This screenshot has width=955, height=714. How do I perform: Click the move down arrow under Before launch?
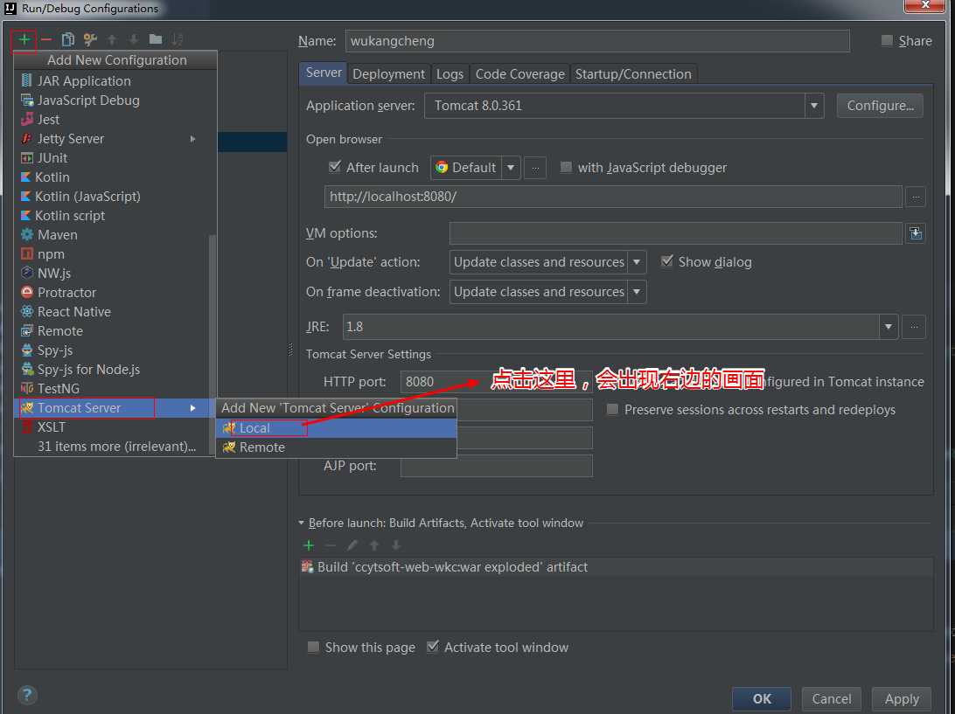tap(396, 545)
